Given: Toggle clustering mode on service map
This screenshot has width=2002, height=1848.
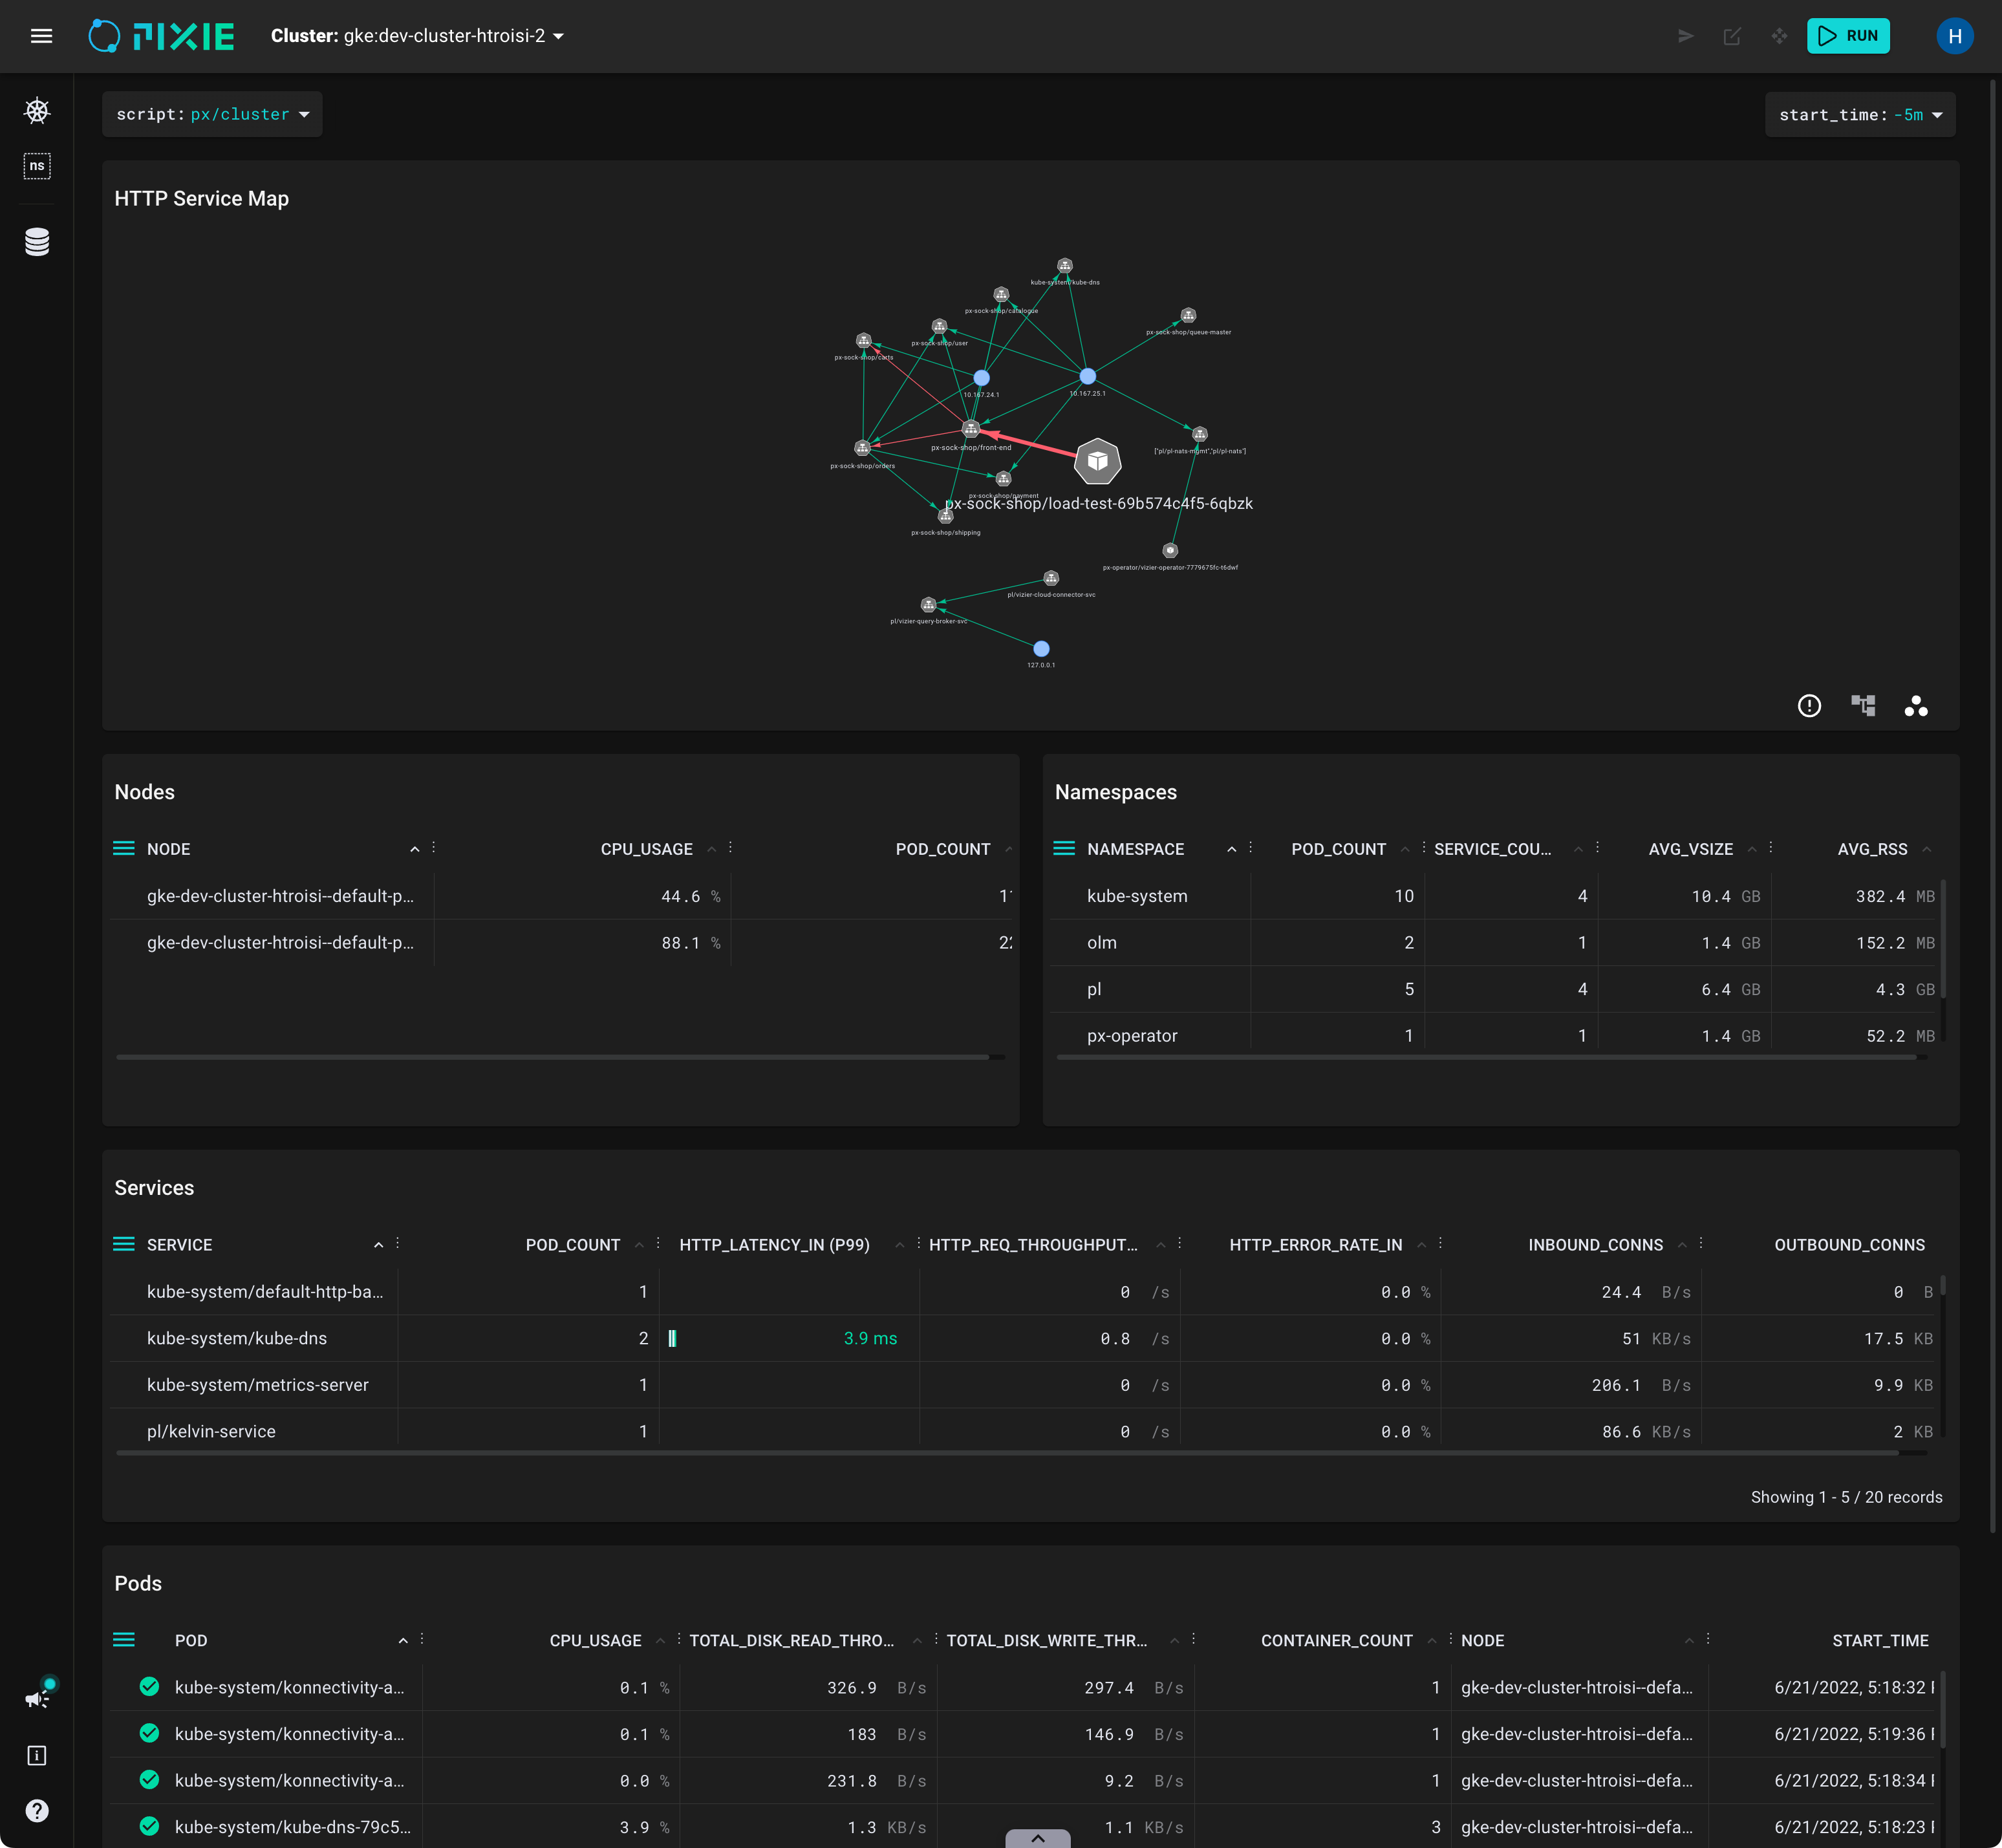Looking at the screenshot, I should point(1916,706).
